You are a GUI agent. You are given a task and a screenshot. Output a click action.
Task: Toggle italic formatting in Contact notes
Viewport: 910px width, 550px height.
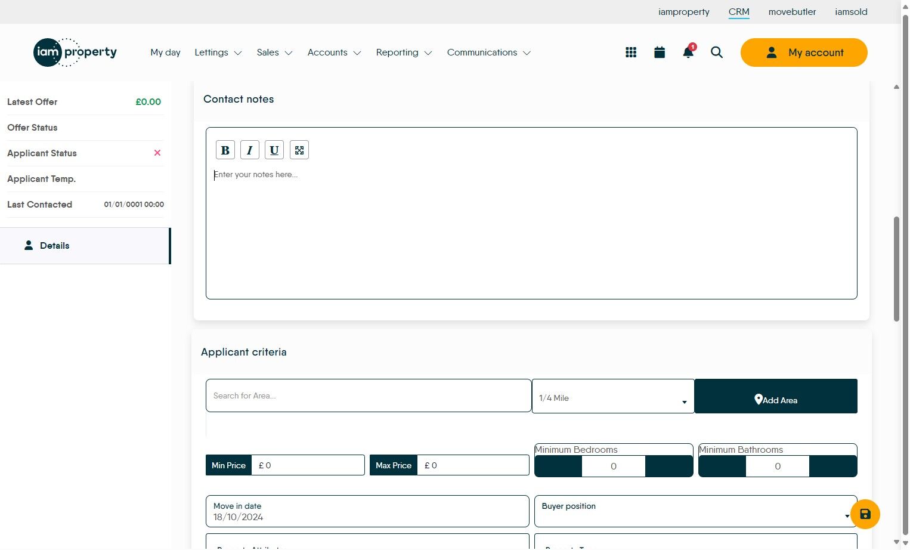[x=250, y=150]
